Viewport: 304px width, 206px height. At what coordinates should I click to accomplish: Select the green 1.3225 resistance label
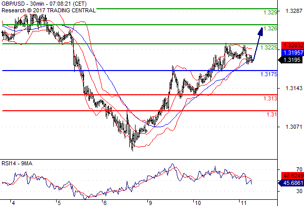tap(269, 47)
